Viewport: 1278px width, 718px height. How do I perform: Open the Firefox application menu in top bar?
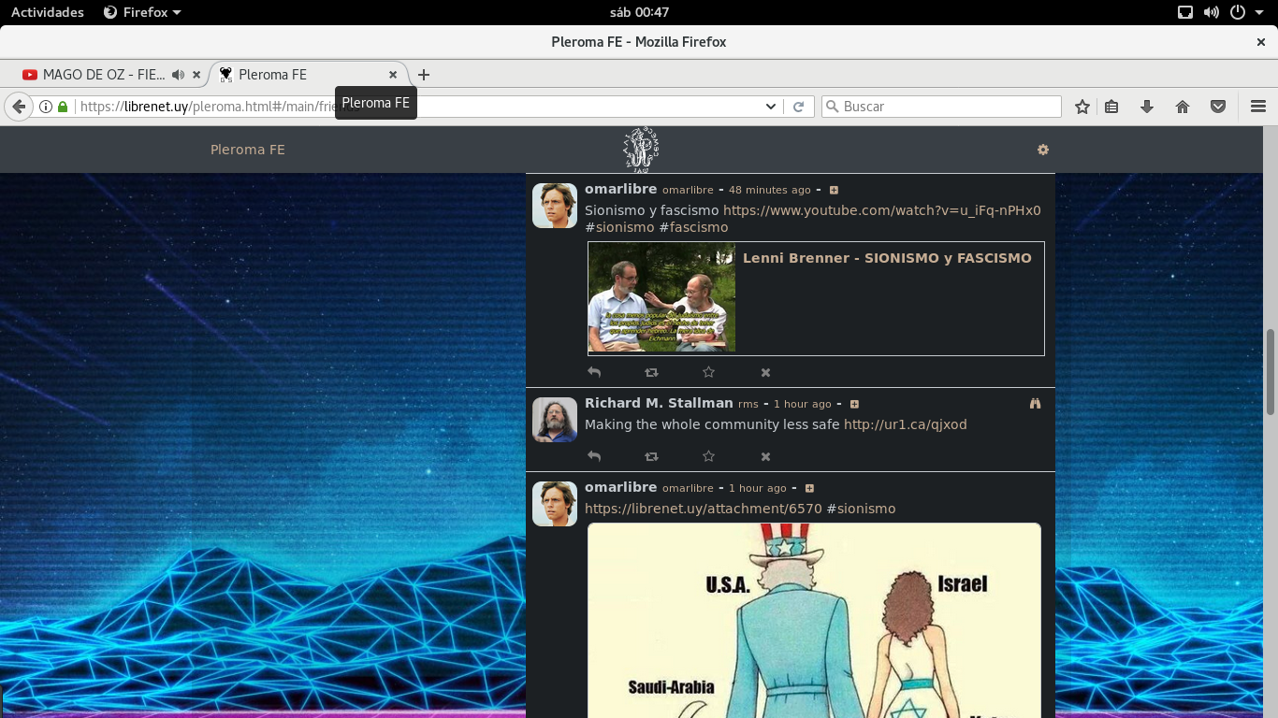click(142, 12)
